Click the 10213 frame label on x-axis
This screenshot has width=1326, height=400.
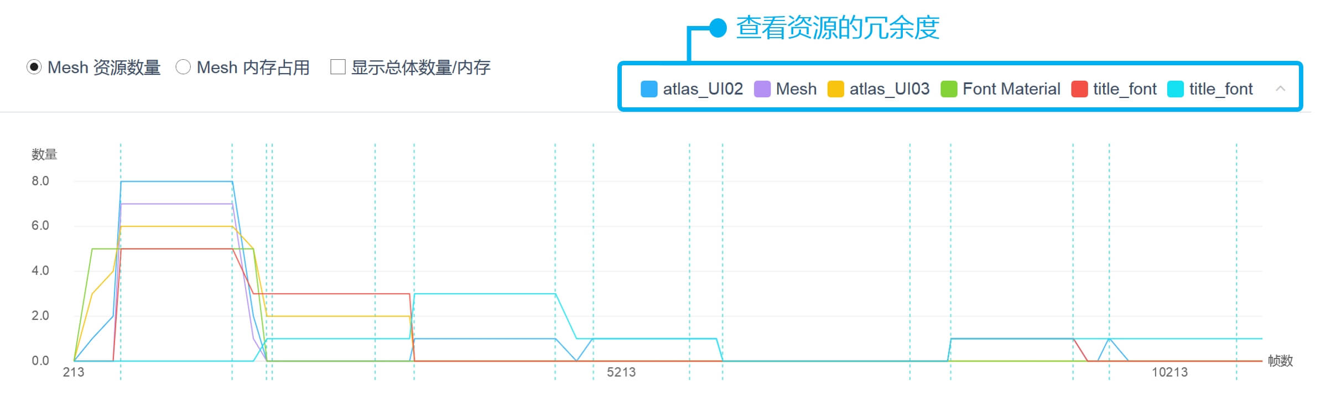[x=1169, y=372]
